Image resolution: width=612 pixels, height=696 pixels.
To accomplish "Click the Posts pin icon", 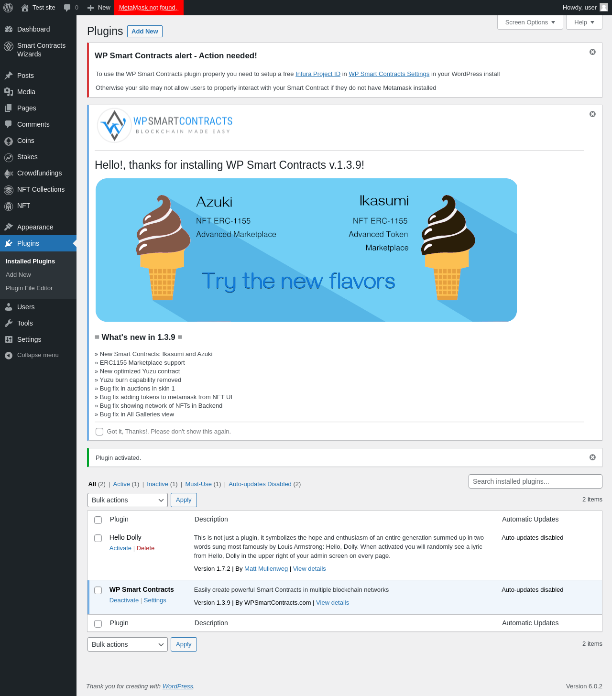I will point(9,76).
